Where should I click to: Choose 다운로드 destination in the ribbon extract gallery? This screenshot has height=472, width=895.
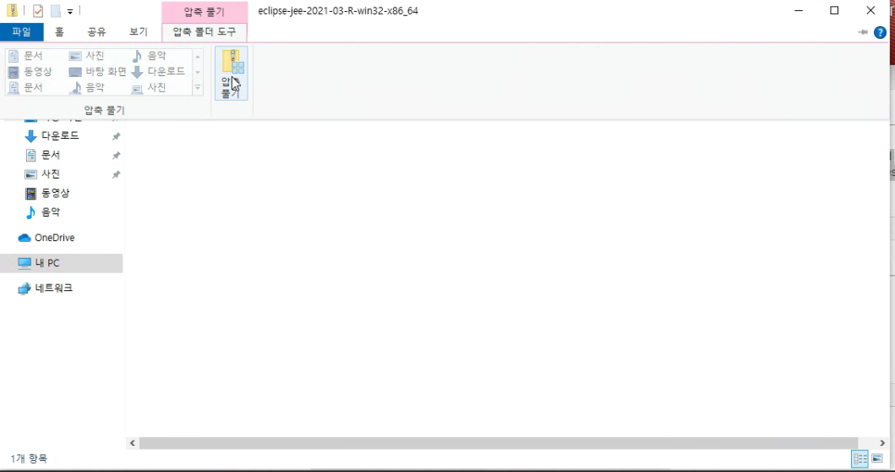(x=159, y=71)
